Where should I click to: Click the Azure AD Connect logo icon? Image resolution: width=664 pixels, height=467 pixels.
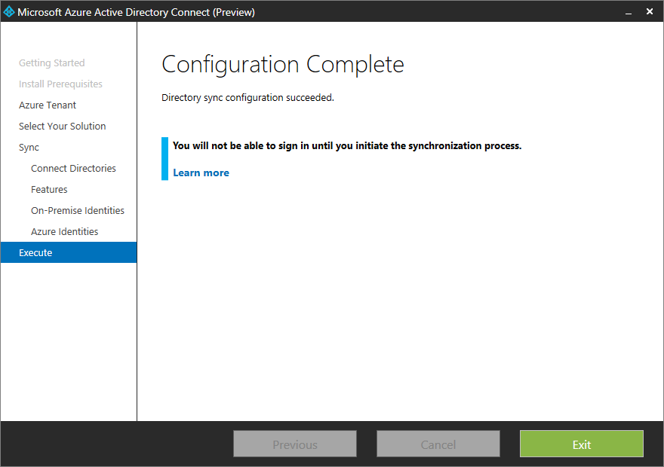[9, 11]
